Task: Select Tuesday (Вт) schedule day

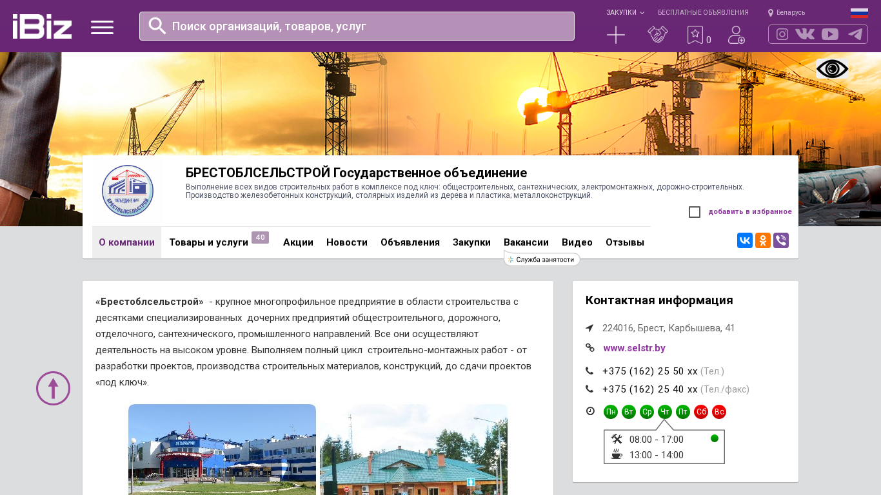Action: [x=629, y=412]
